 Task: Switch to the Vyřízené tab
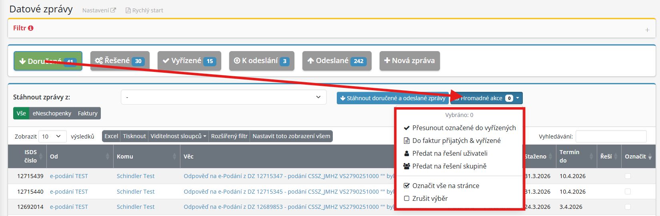189,61
